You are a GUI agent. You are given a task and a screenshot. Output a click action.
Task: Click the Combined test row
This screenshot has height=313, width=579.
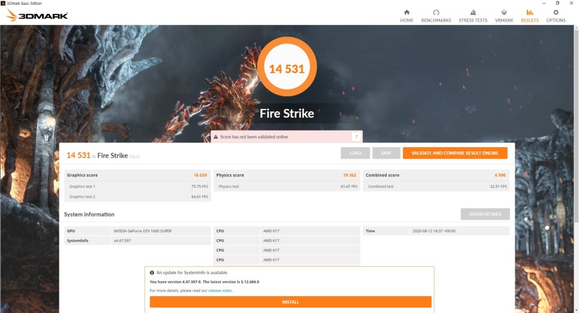click(x=436, y=187)
